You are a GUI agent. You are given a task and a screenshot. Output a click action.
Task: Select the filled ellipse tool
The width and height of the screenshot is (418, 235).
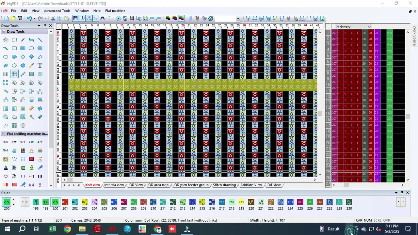tap(14, 57)
